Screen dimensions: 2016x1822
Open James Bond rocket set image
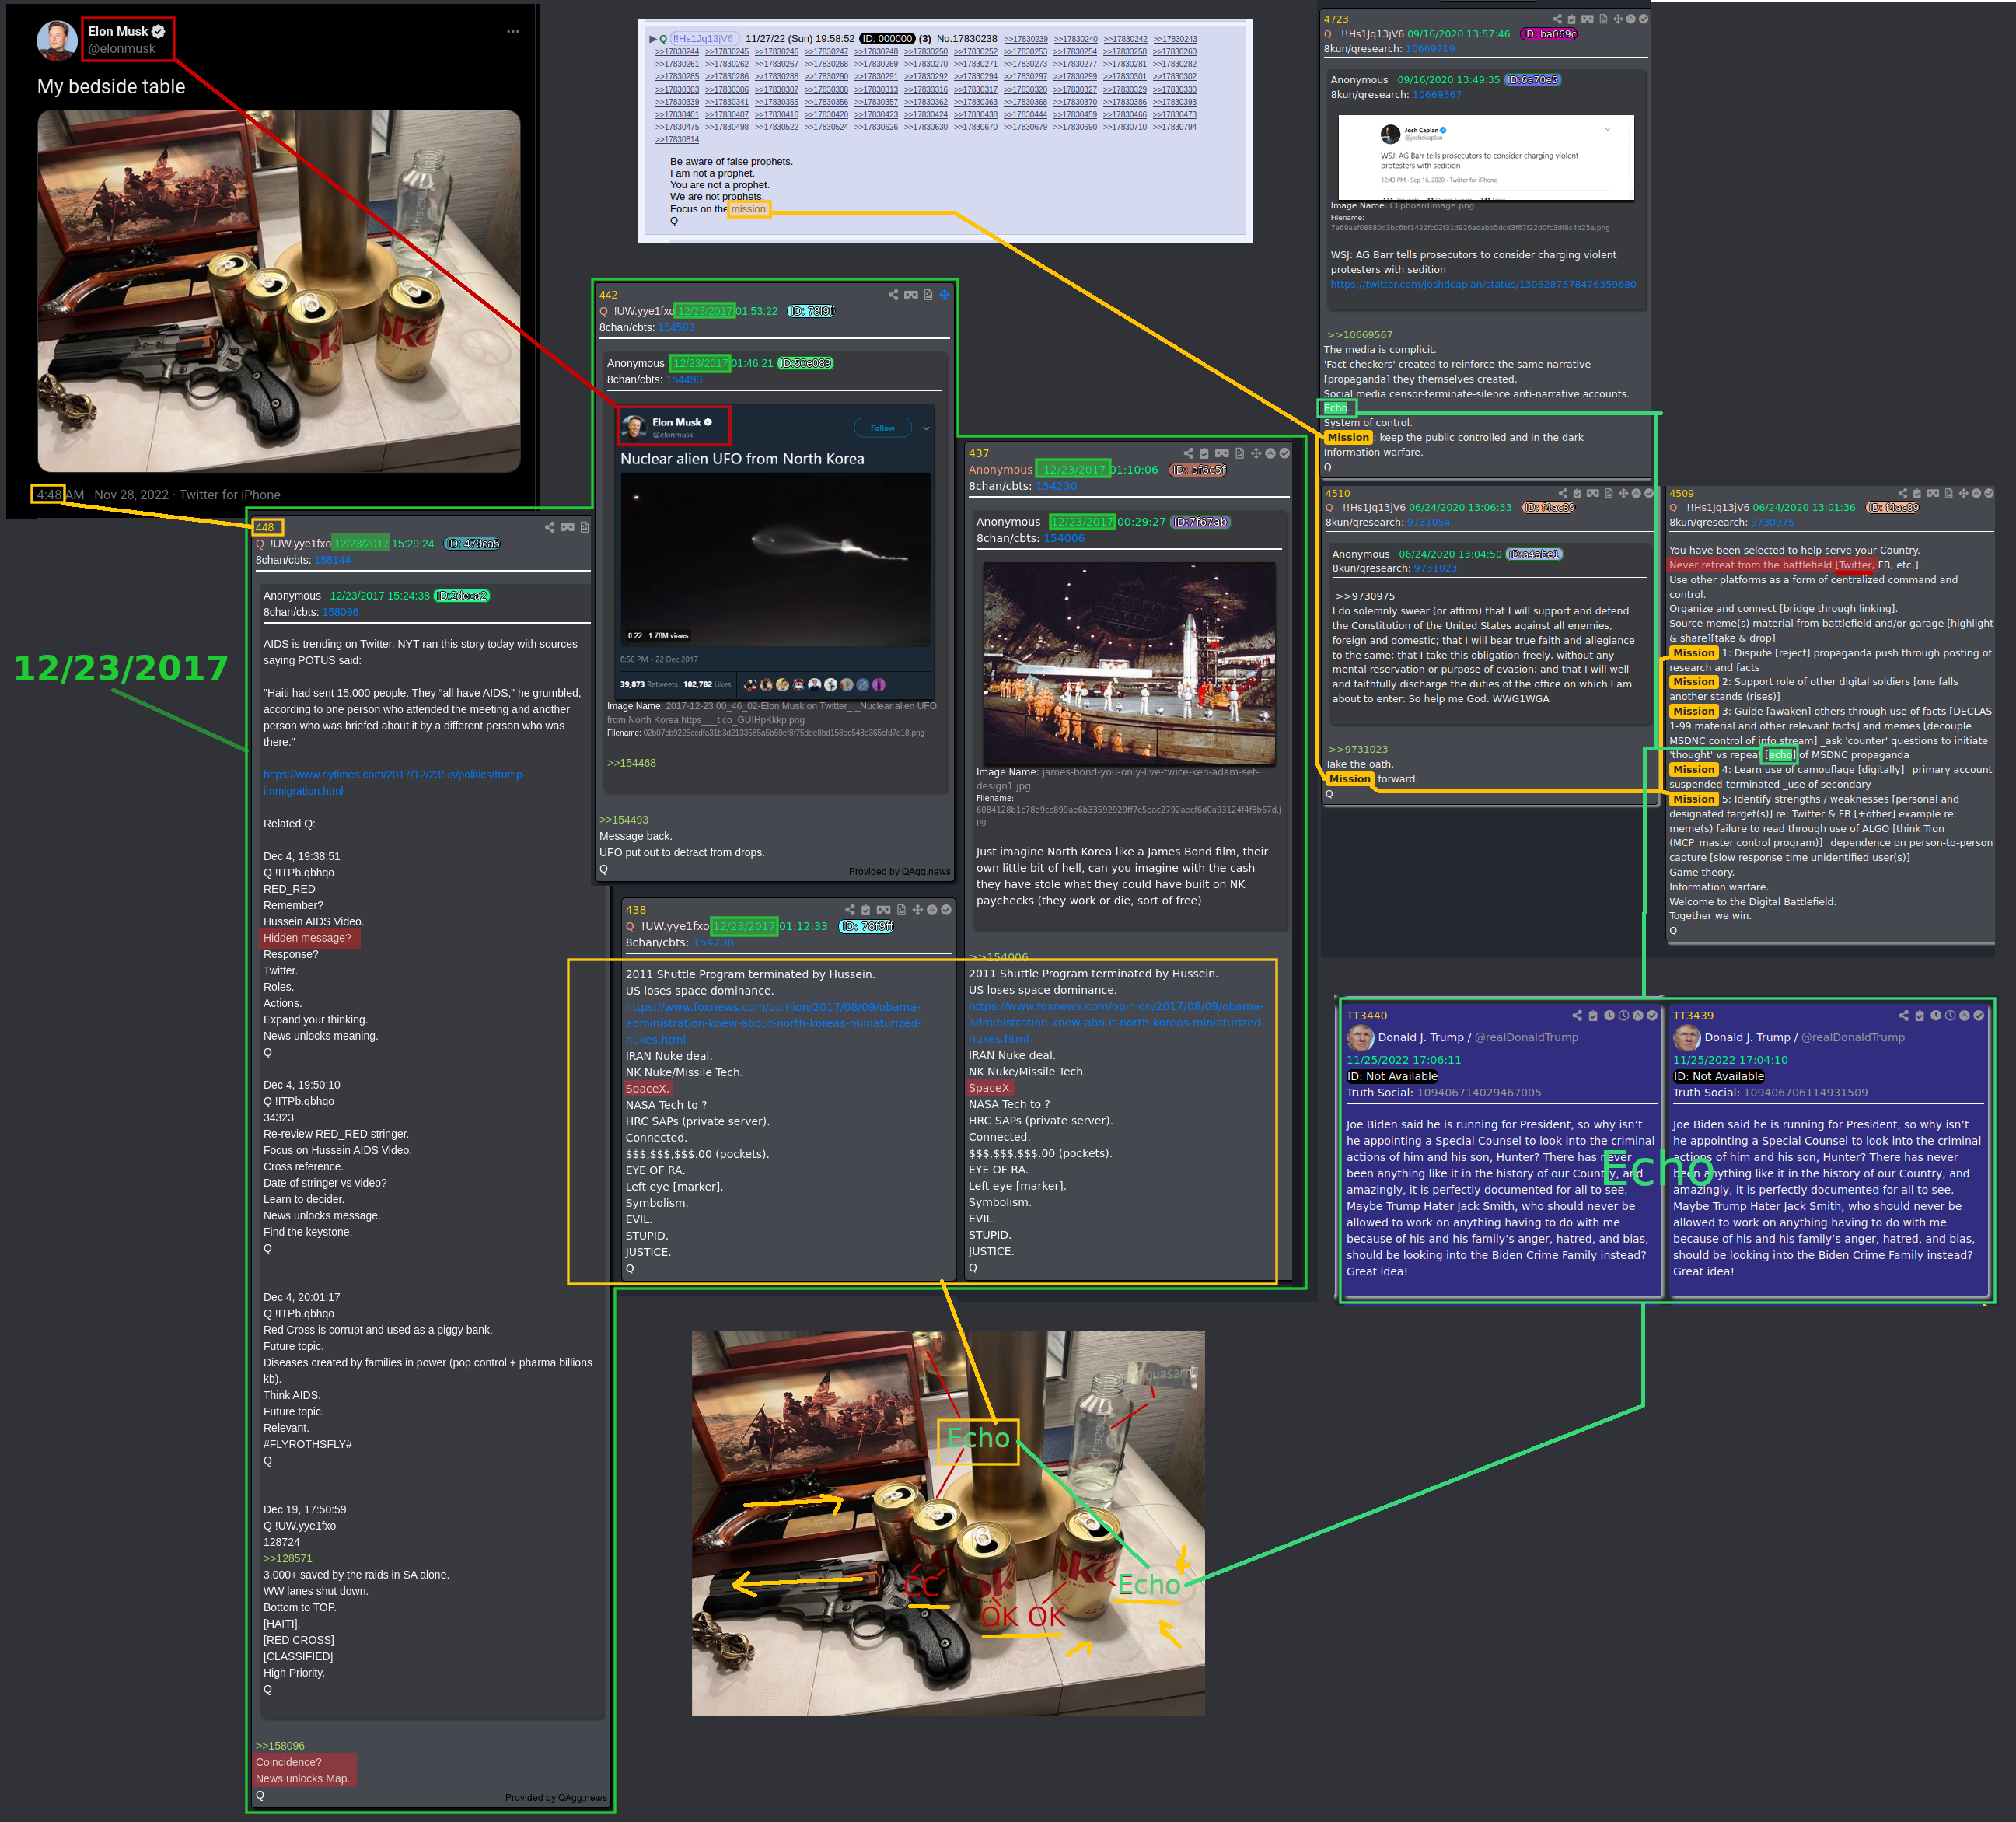click(x=1129, y=663)
